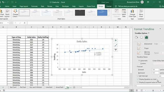The height and width of the screenshot is (92, 164).
Task: Toggle Display Equation on chart
Action: click(138, 79)
